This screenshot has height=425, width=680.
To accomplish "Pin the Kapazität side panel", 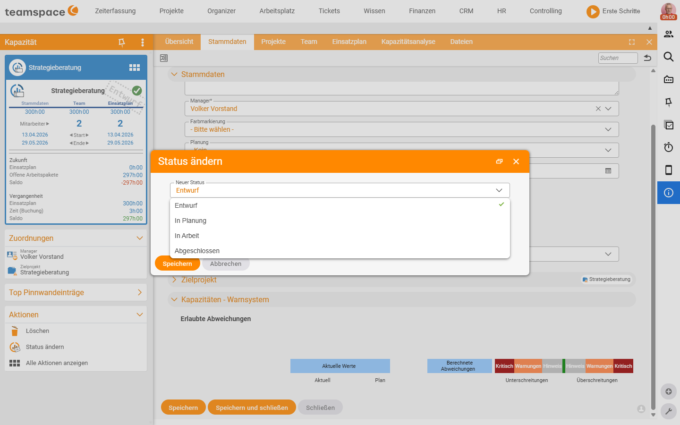I will click(x=122, y=42).
